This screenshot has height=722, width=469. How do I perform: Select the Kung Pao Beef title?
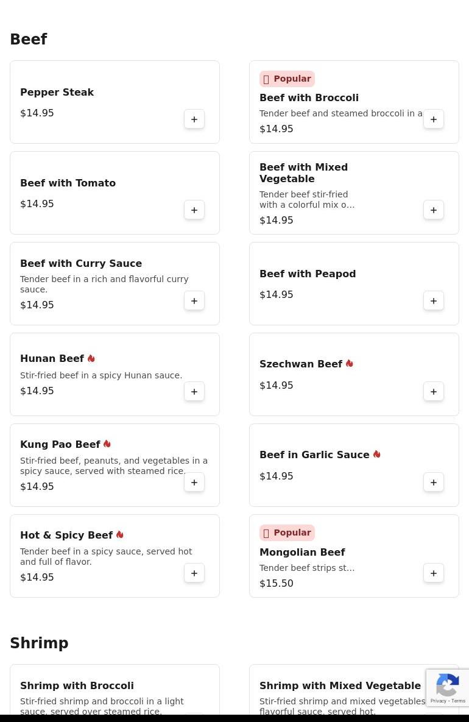point(60,445)
